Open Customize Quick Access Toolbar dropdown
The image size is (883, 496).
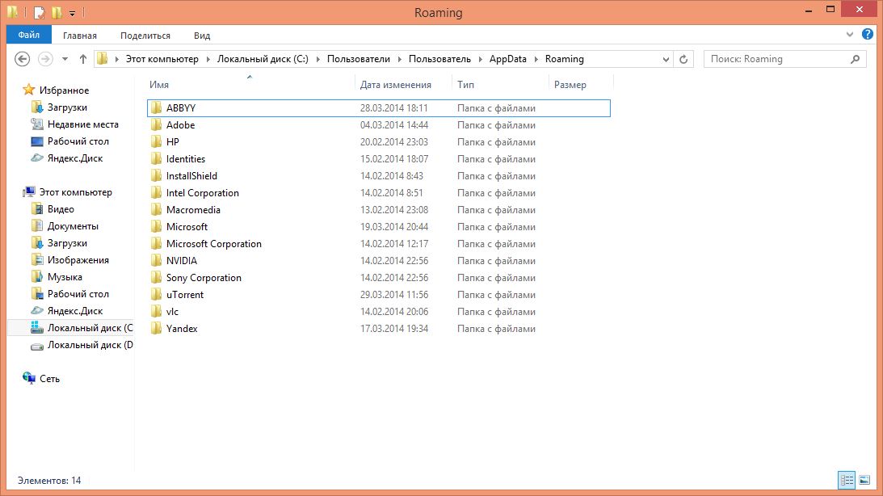73,13
